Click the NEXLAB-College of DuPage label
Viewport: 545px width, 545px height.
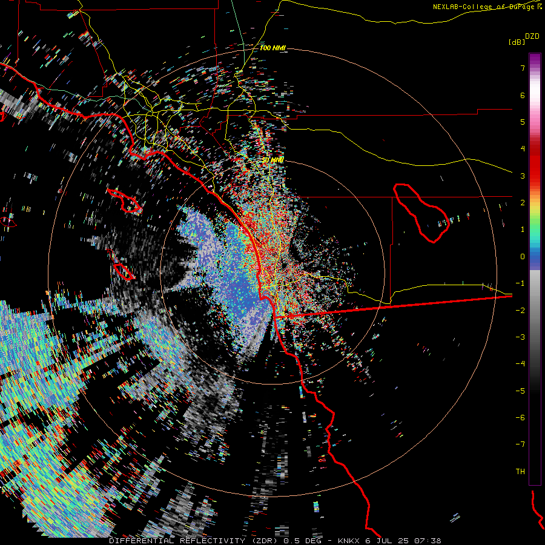point(484,7)
